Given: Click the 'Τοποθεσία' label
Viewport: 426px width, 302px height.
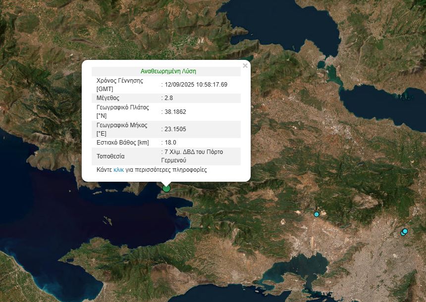Looking at the screenshot, I should point(110,156).
